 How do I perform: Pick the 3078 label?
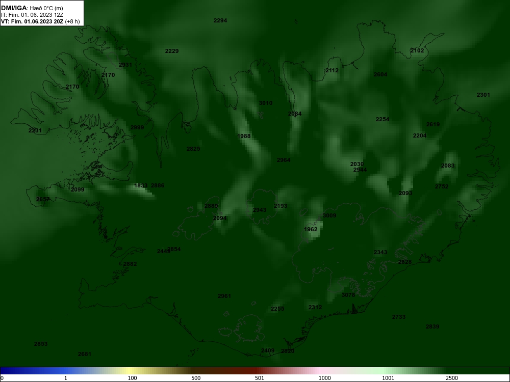(348, 295)
